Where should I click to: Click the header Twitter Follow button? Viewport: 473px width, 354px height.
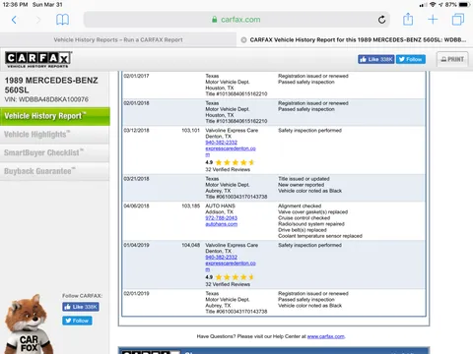pyautogui.click(x=411, y=59)
